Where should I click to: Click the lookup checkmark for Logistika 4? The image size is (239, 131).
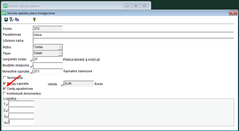[7, 123]
